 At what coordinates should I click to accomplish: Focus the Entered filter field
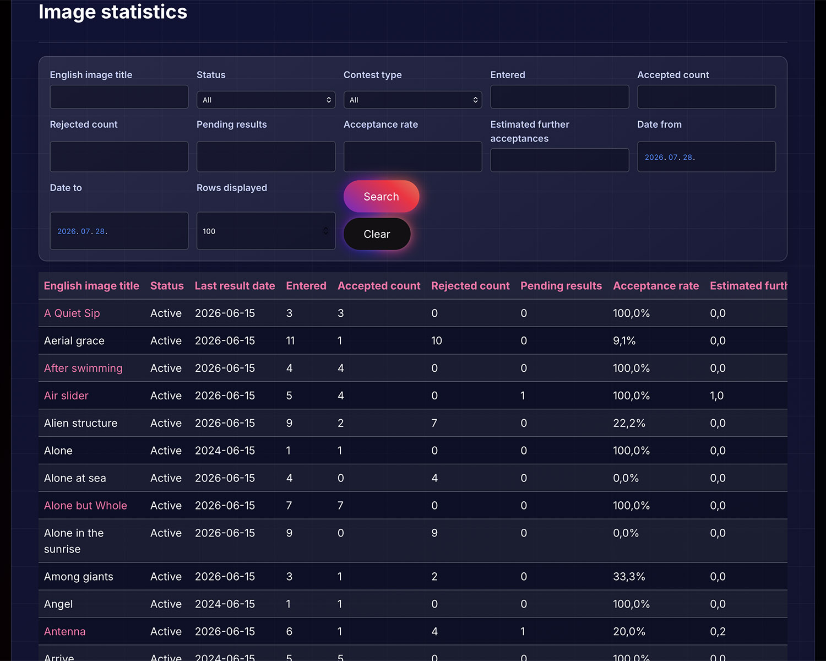click(559, 97)
